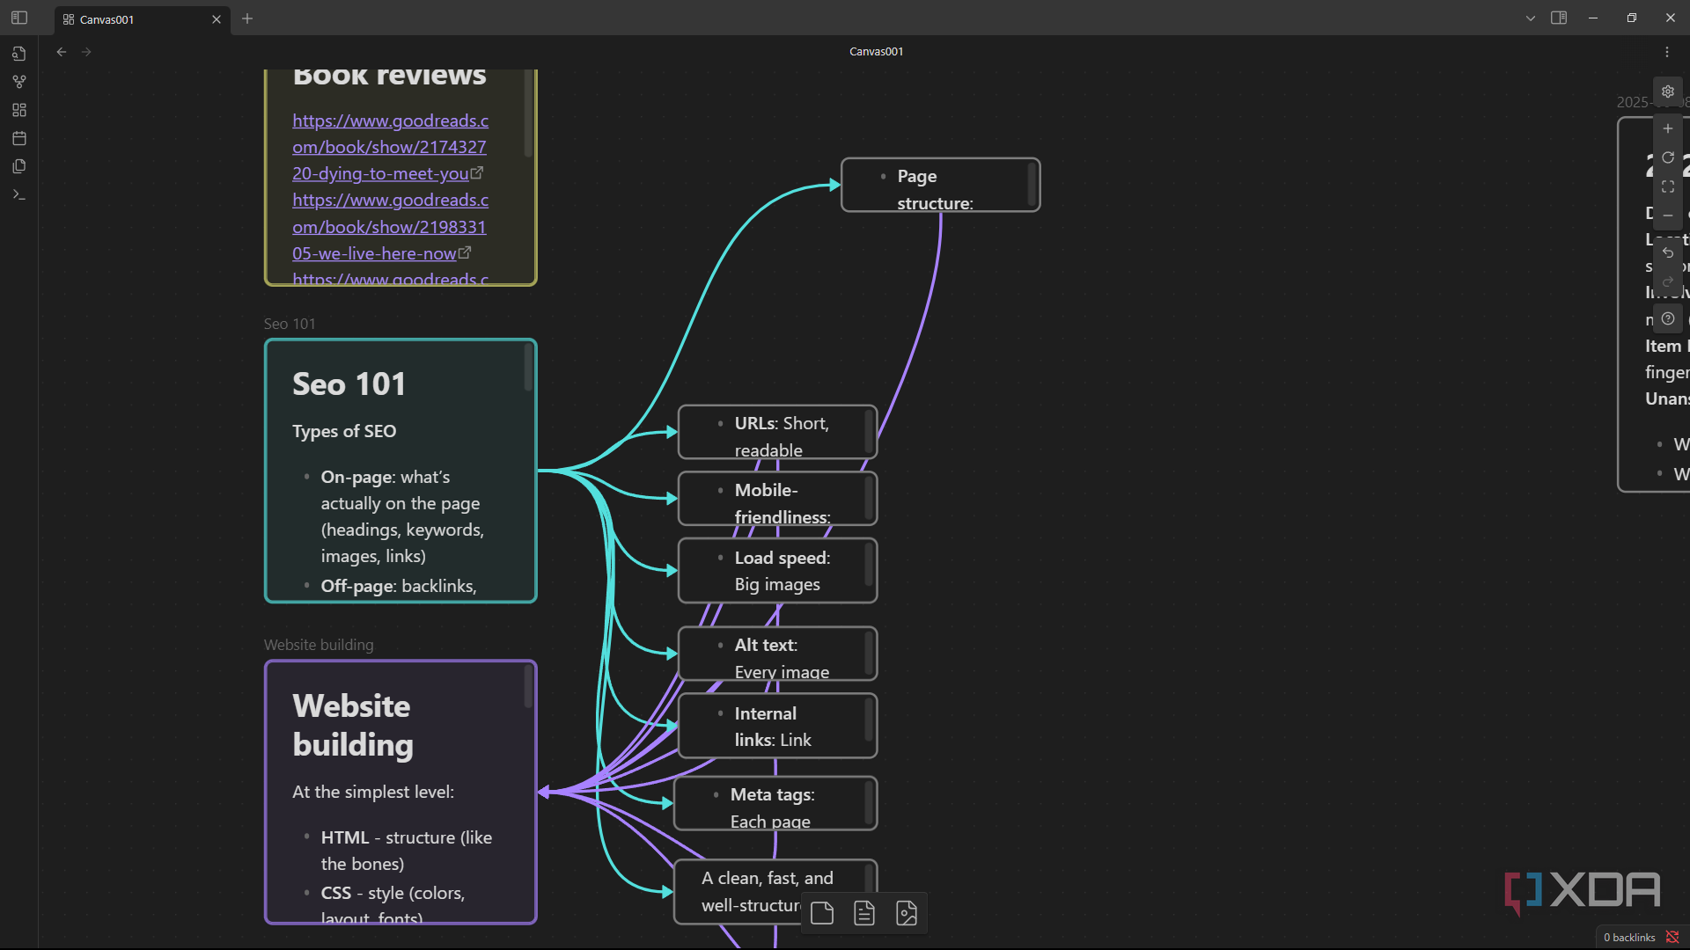Reset canvas zoom level
This screenshot has width=1690, height=950.
click(x=1668, y=157)
